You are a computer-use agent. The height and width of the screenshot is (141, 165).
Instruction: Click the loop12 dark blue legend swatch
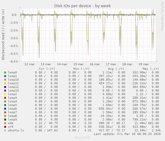pyautogui.click(x=5, y=87)
